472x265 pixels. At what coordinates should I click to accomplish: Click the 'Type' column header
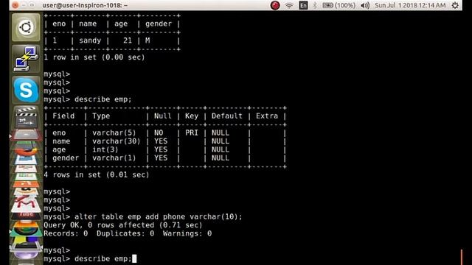(101, 116)
